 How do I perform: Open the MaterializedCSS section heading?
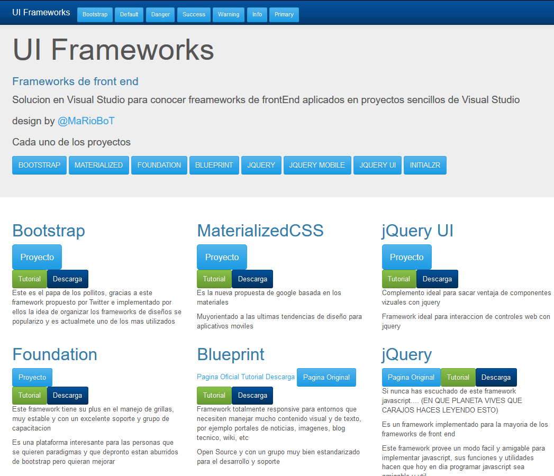[260, 231]
